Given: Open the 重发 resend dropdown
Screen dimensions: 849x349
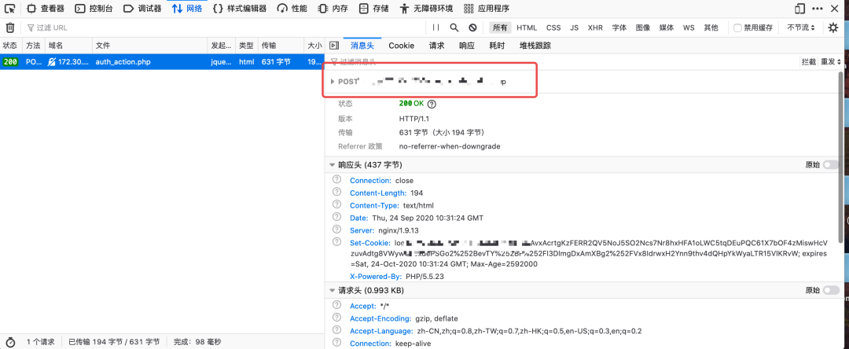Looking at the screenshot, I should pos(831,62).
